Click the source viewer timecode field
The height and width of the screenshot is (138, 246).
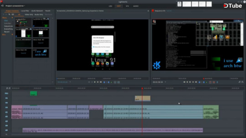63,82
